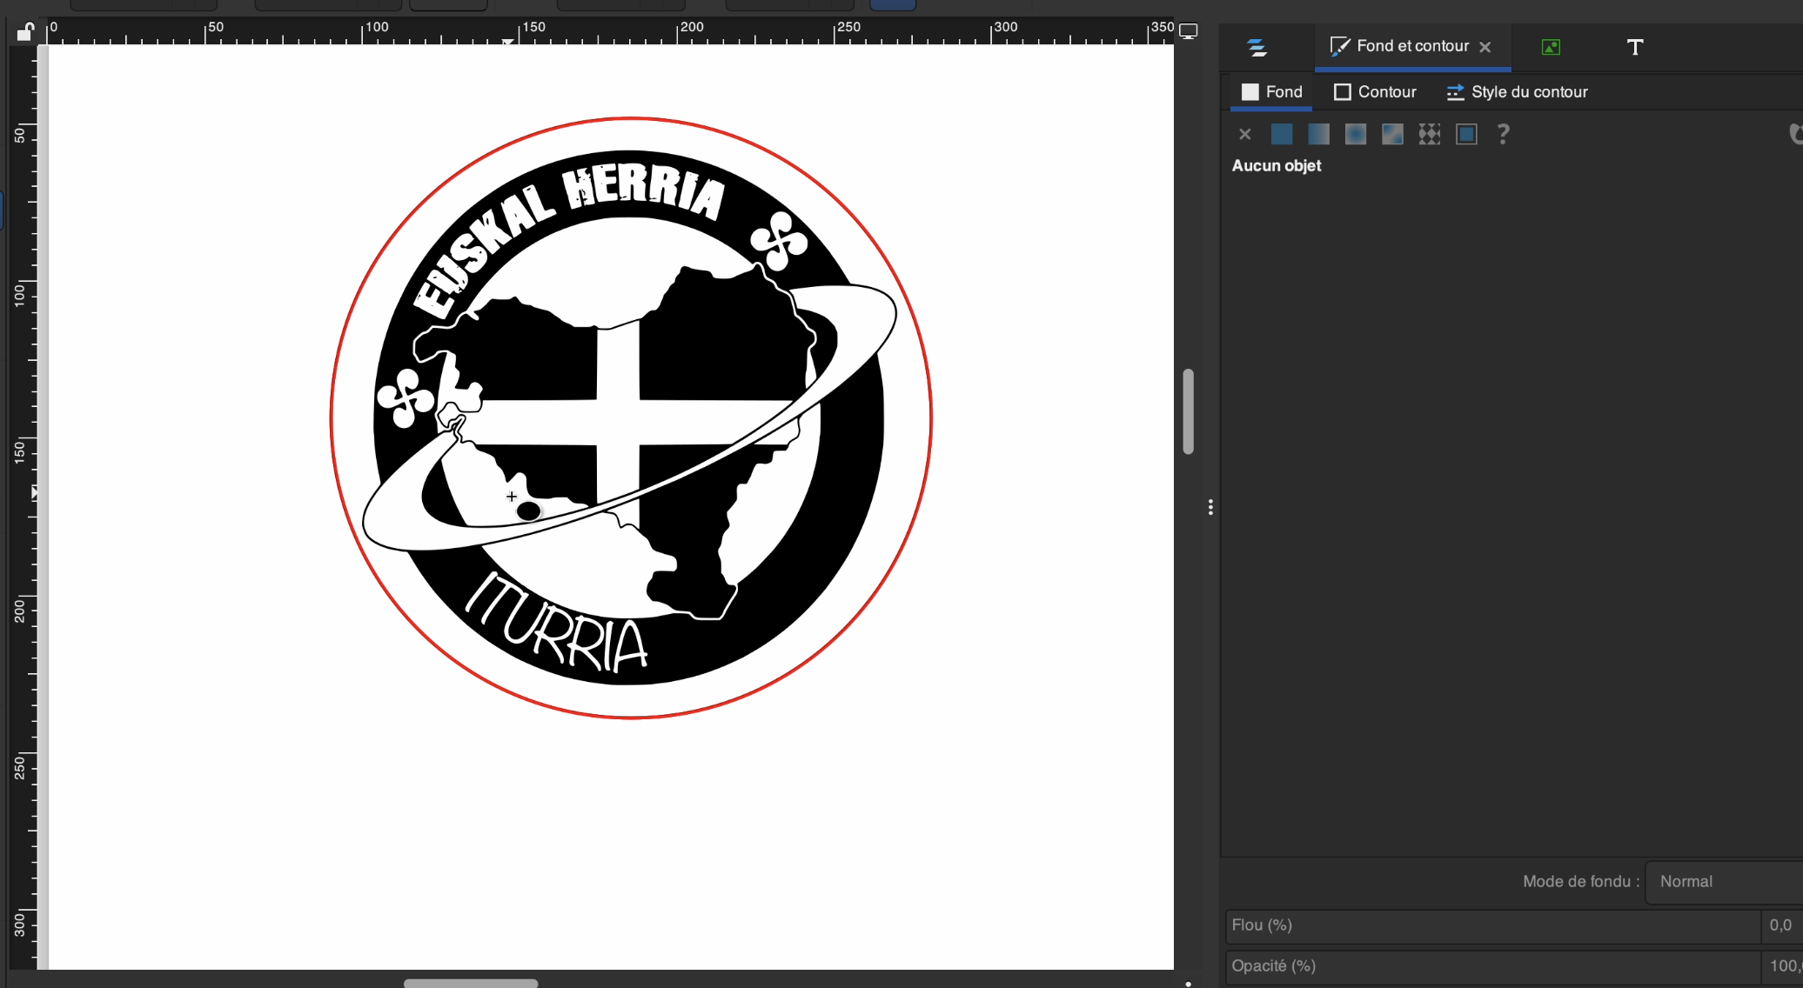Switch to the Contour tab

(1375, 92)
